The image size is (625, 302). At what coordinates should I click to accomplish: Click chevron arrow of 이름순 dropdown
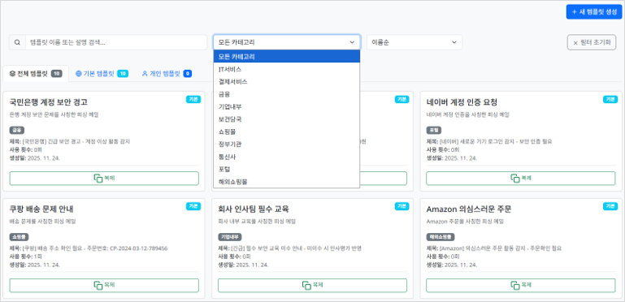click(454, 42)
